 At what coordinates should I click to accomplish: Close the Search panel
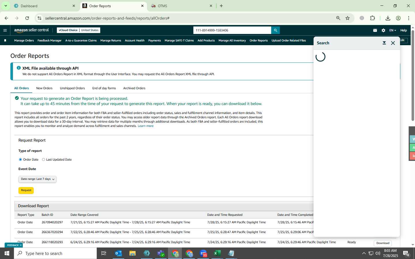(393, 43)
